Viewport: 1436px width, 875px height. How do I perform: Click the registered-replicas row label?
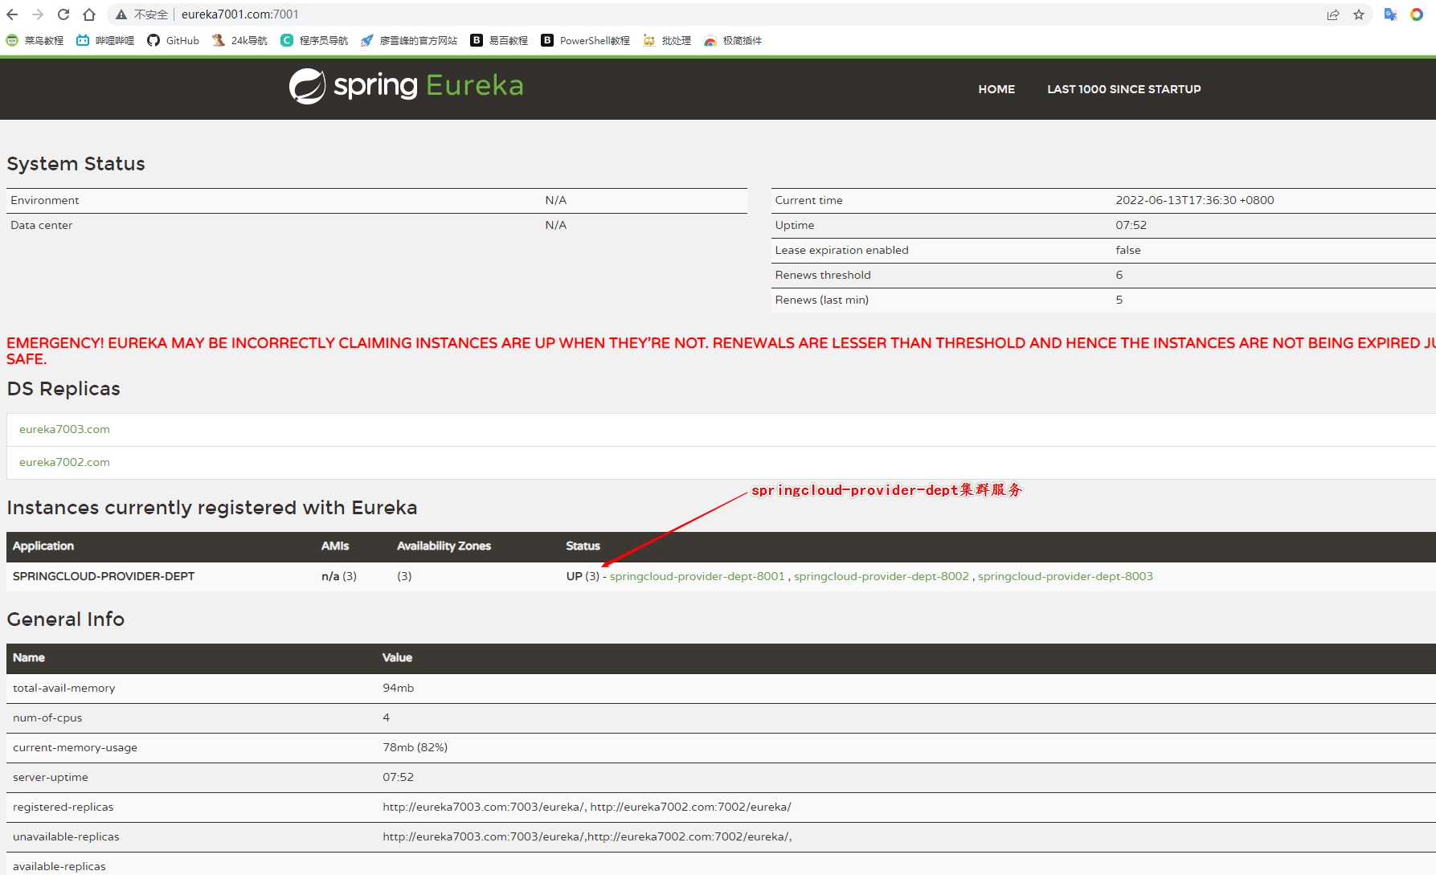click(x=63, y=807)
